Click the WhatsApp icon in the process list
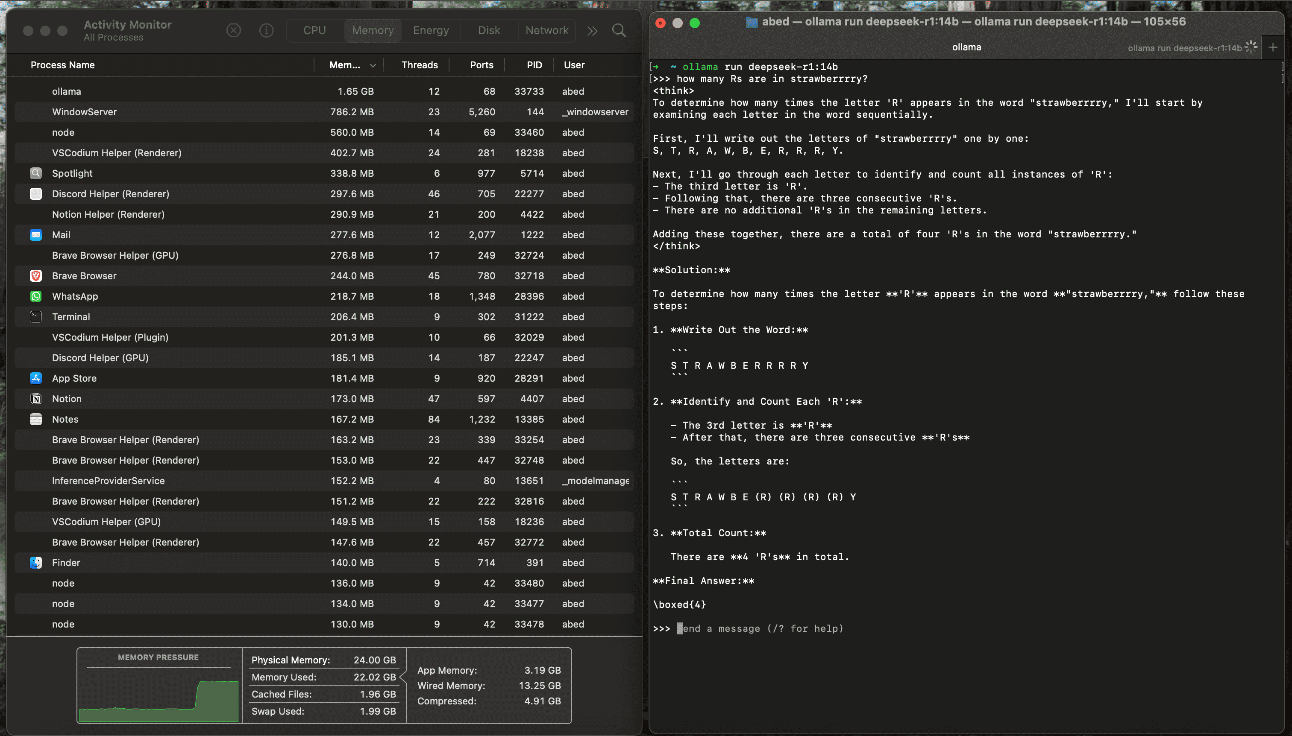Image resolution: width=1292 pixels, height=736 pixels. [x=35, y=296]
